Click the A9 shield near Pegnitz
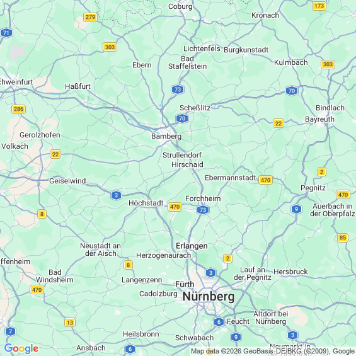The width and height of the screenshot is (356, 356). (x=296, y=209)
